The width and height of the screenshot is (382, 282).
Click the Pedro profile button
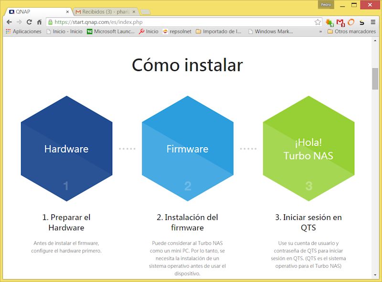point(326,5)
